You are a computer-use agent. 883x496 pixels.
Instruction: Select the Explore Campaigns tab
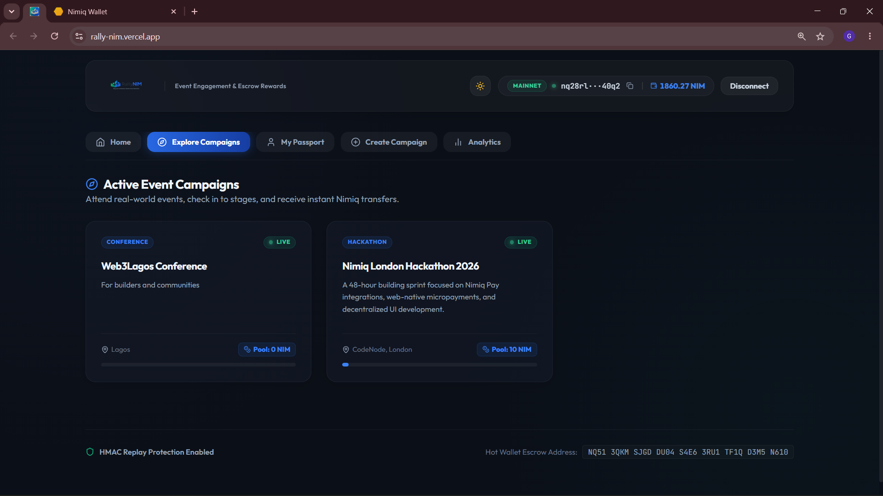coord(199,142)
